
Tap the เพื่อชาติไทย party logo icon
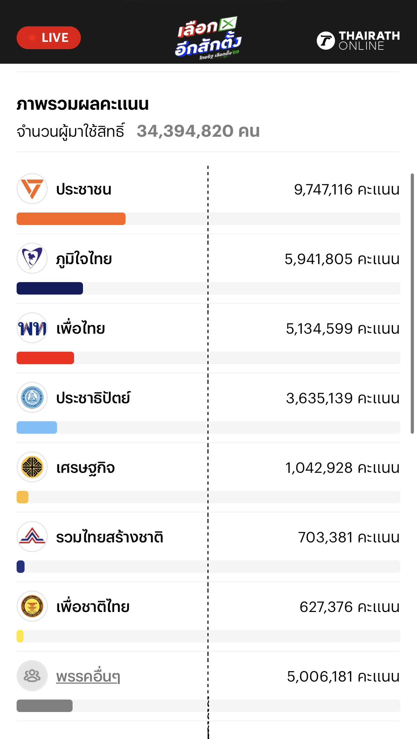click(x=32, y=606)
